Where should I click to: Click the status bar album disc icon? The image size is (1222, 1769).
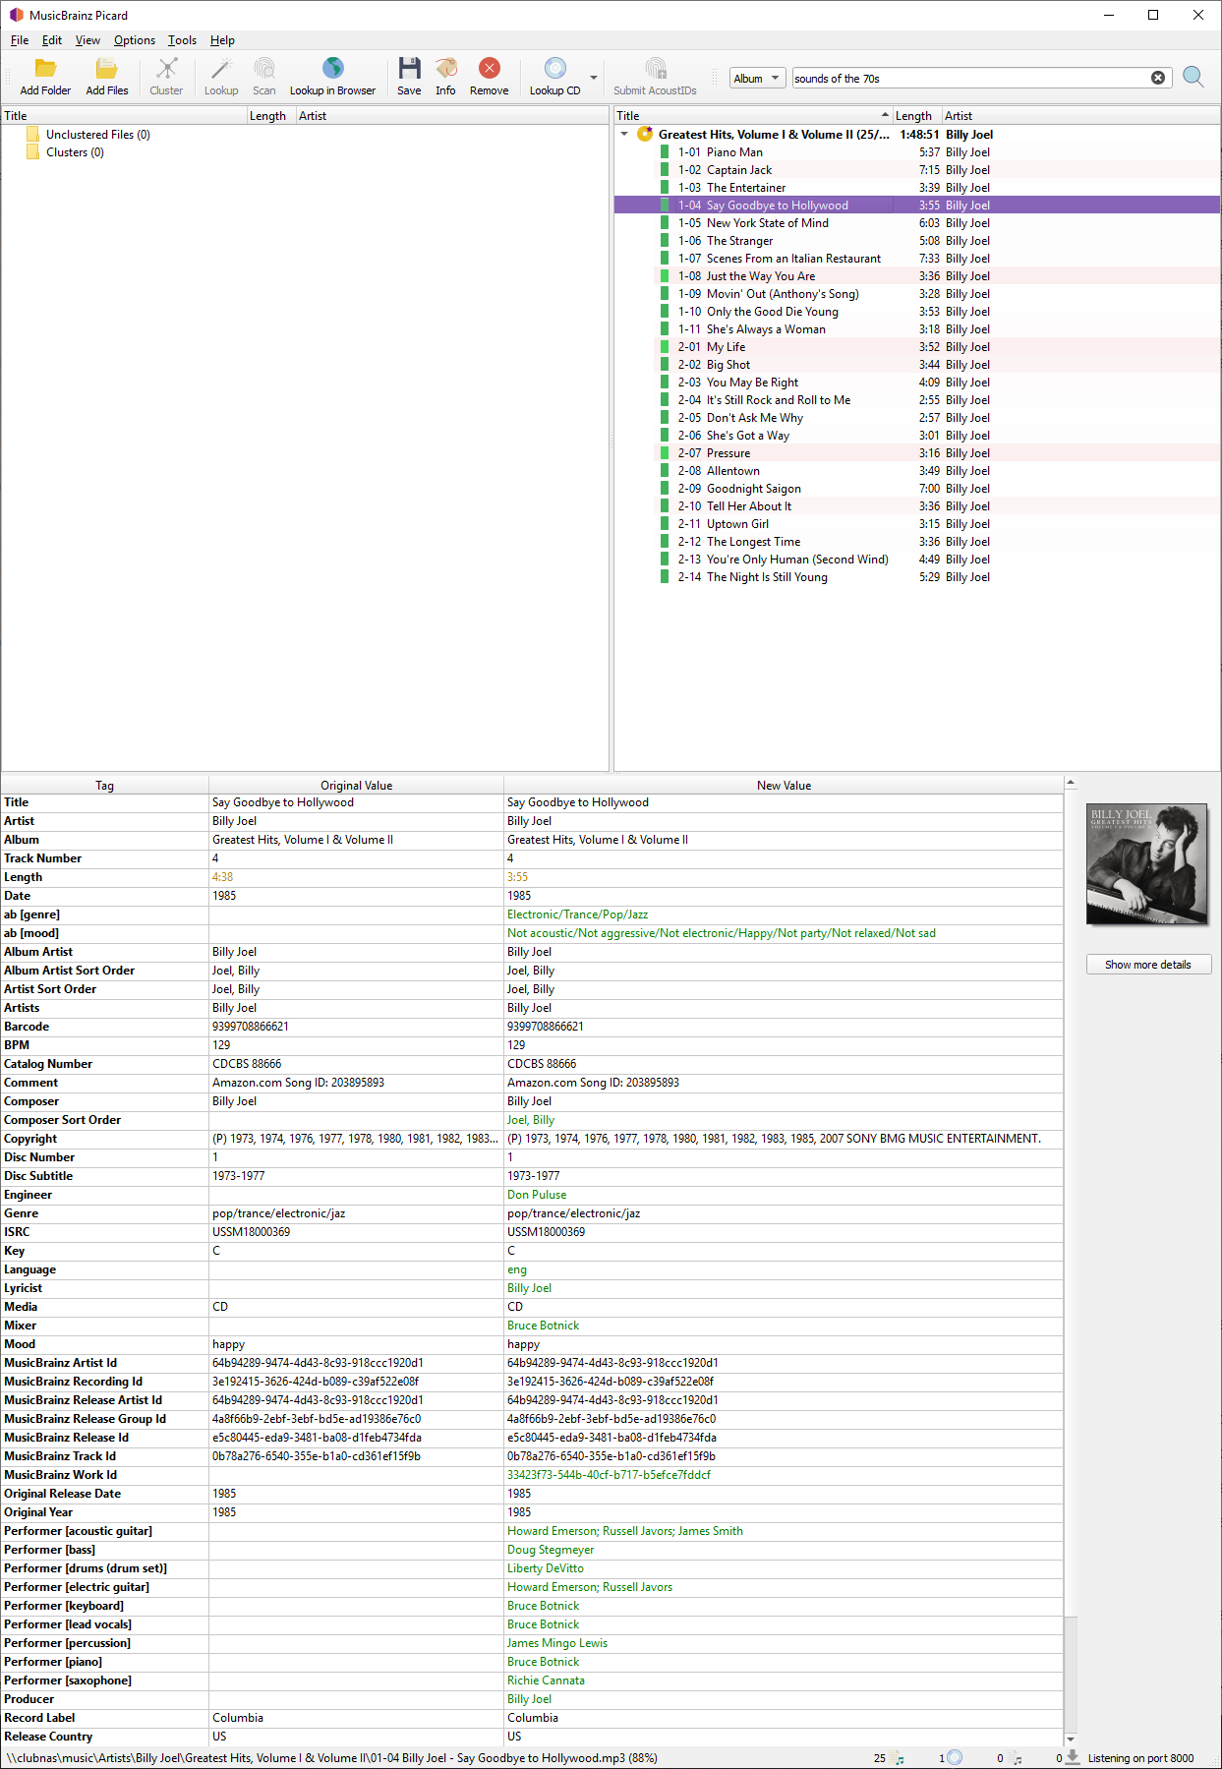coord(955,1757)
